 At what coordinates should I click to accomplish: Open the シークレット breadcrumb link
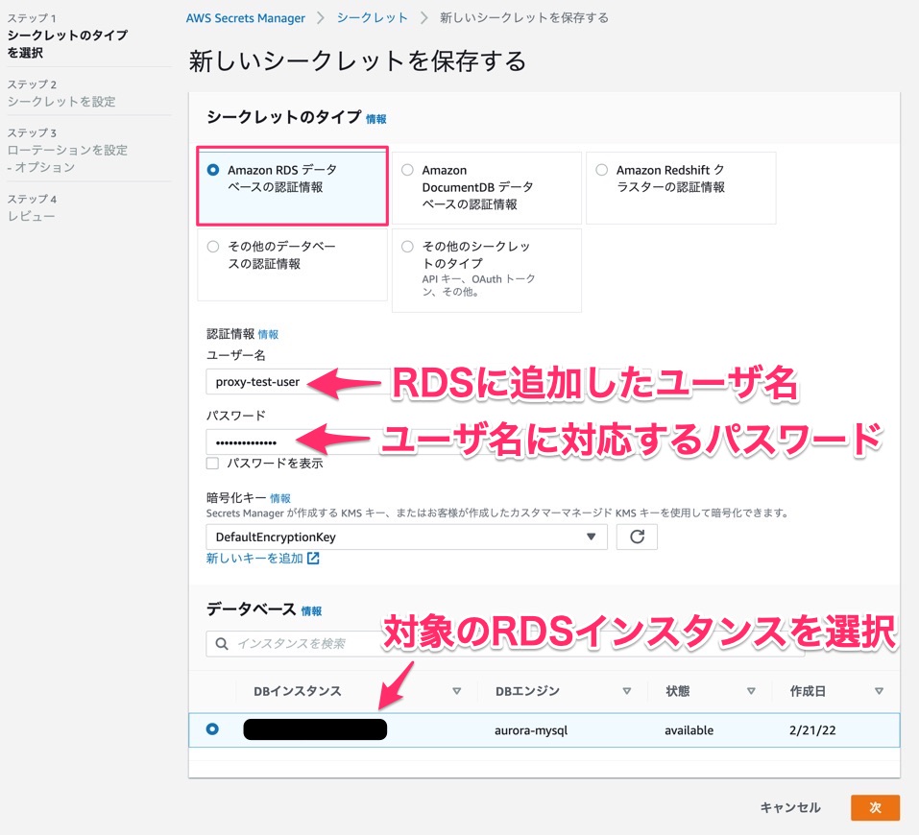pyautogui.click(x=374, y=16)
